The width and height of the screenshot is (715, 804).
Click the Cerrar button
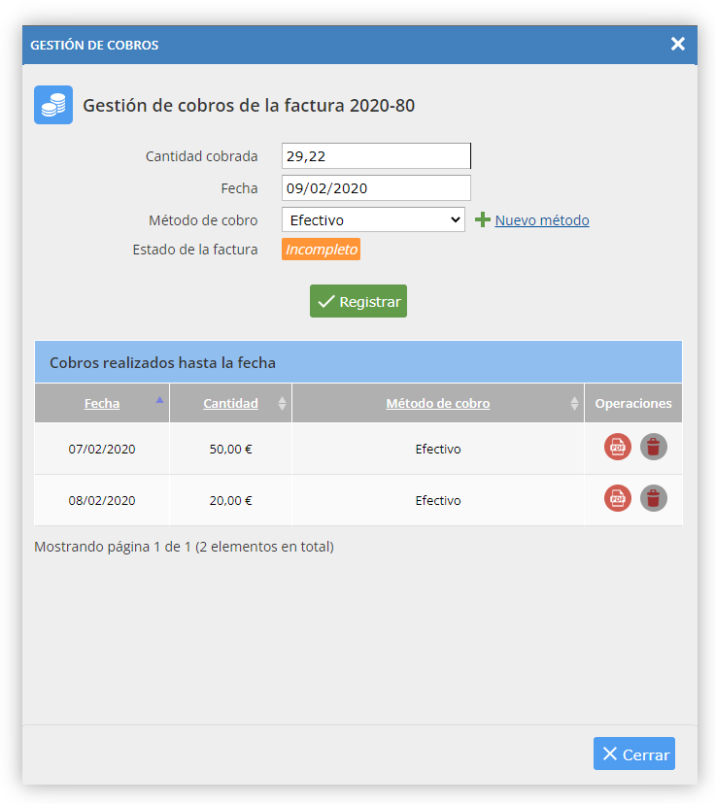tap(634, 754)
